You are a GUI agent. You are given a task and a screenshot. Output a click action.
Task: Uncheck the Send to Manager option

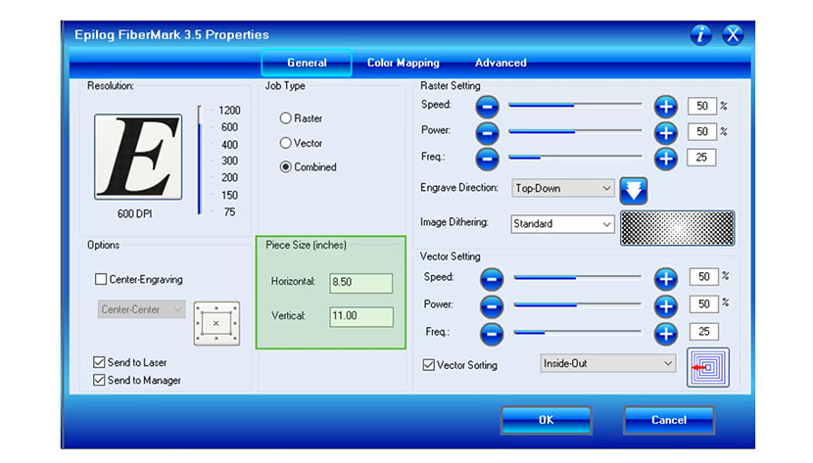[x=100, y=380]
